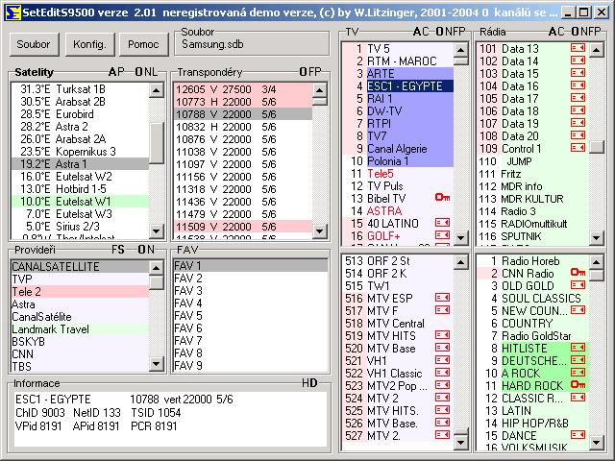
Task: Click card icon beside MTV ESP
Action: click(442, 298)
